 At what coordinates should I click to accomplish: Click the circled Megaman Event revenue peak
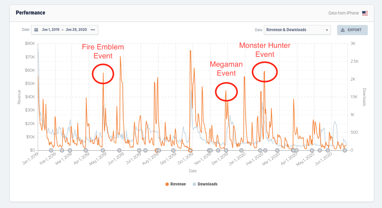click(x=226, y=91)
